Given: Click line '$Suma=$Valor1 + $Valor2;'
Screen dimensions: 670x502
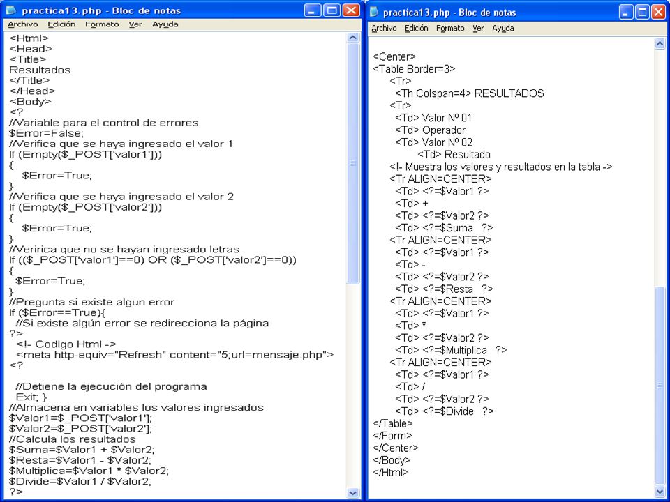Looking at the screenshot, I should pyautogui.click(x=82, y=450).
